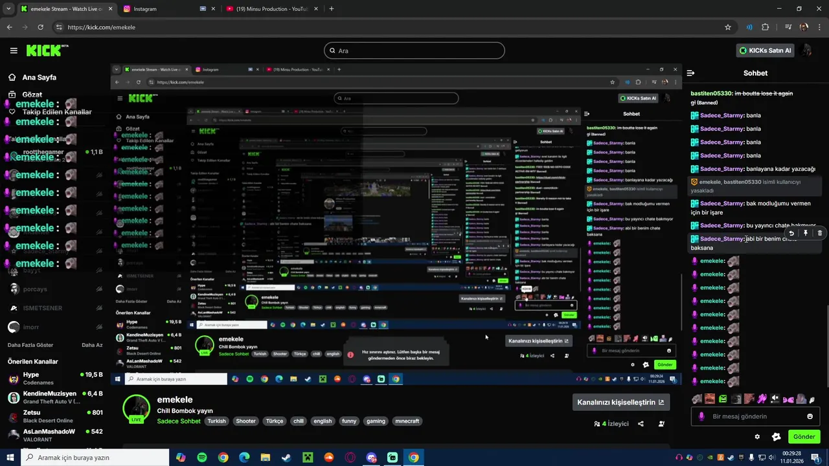Screen dimensions: 829x466
Task: Open Minecraft from the taskbar
Action: (x=308, y=458)
